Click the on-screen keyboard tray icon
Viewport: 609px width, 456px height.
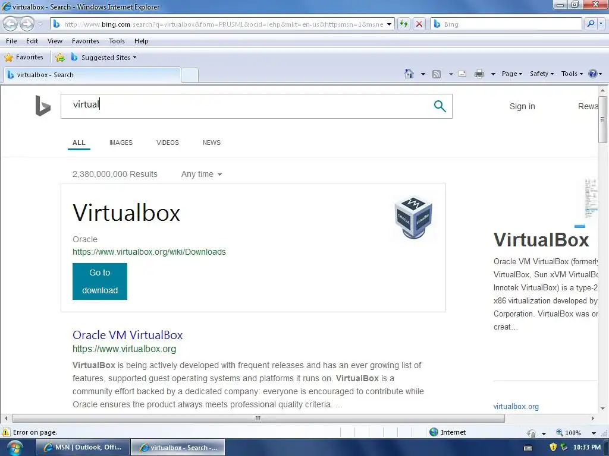coord(528,448)
